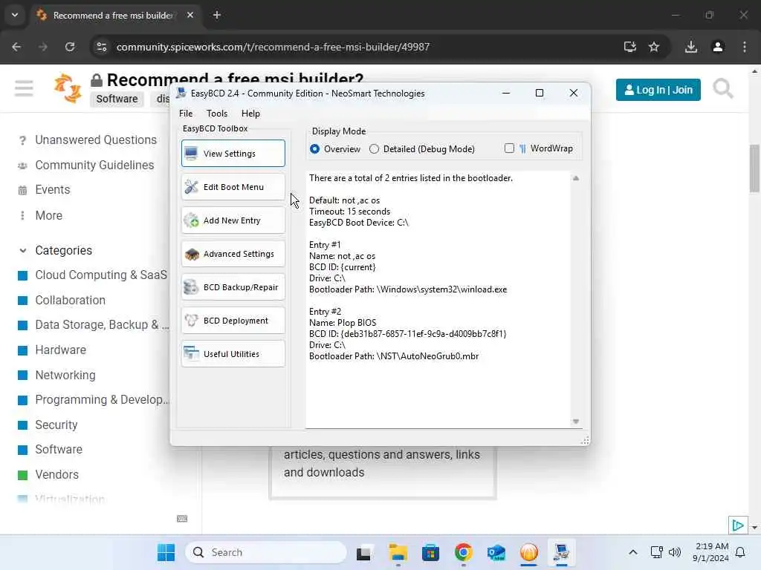The width and height of the screenshot is (761, 570).
Task: Open the EasyBCD Help menu
Action: pyautogui.click(x=250, y=113)
